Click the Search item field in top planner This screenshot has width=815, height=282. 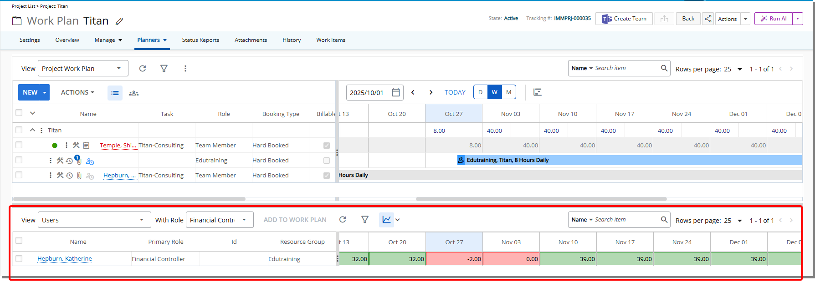click(x=626, y=68)
